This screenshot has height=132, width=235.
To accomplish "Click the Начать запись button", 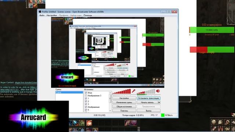I will (148, 103).
